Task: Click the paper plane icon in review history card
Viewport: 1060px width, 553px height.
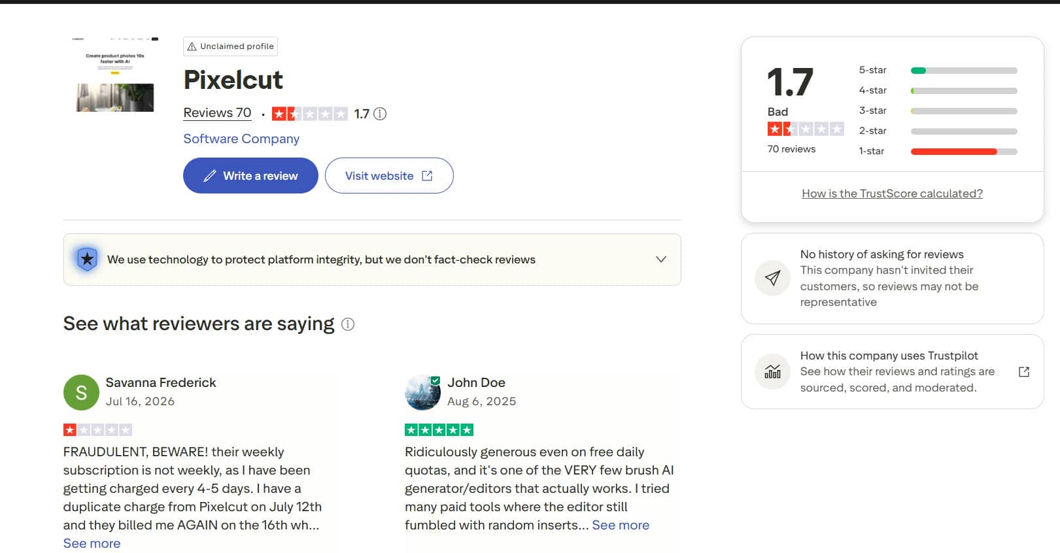Action: 772,278
